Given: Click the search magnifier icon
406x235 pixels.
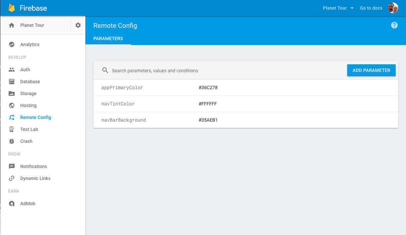Looking at the screenshot, I should 105,70.
